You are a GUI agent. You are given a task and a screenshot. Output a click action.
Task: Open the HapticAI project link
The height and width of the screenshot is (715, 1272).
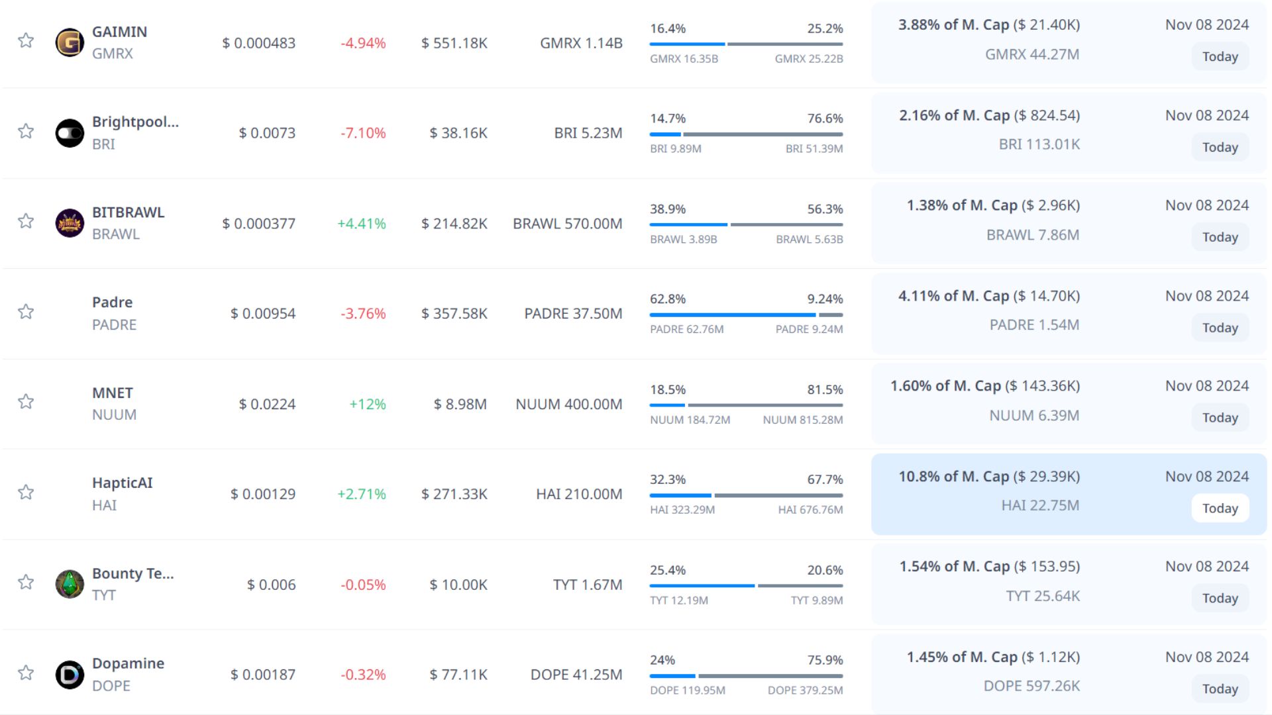point(122,483)
